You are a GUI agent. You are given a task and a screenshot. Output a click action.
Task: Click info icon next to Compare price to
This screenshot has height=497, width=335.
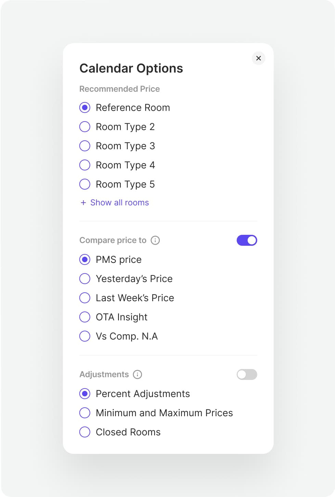click(x=155, y=240)
